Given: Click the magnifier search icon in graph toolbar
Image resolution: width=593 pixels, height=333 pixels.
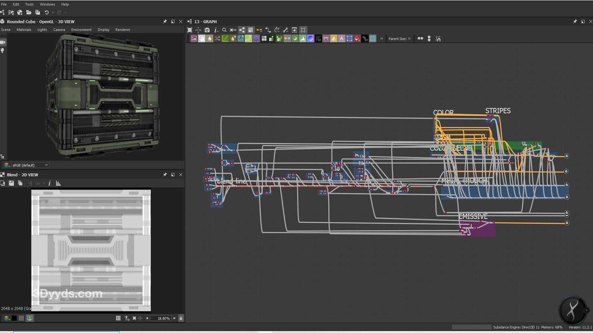Looking at the screenshot, I should (x=224, y=30).
